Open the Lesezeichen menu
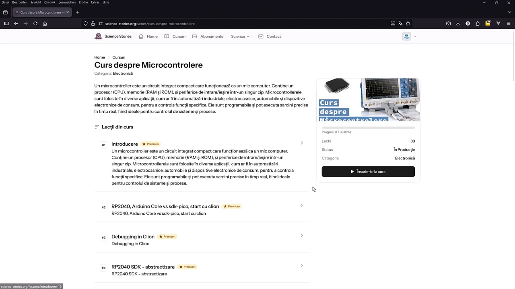This screenshot has width=515, height=289. (67, 2)
